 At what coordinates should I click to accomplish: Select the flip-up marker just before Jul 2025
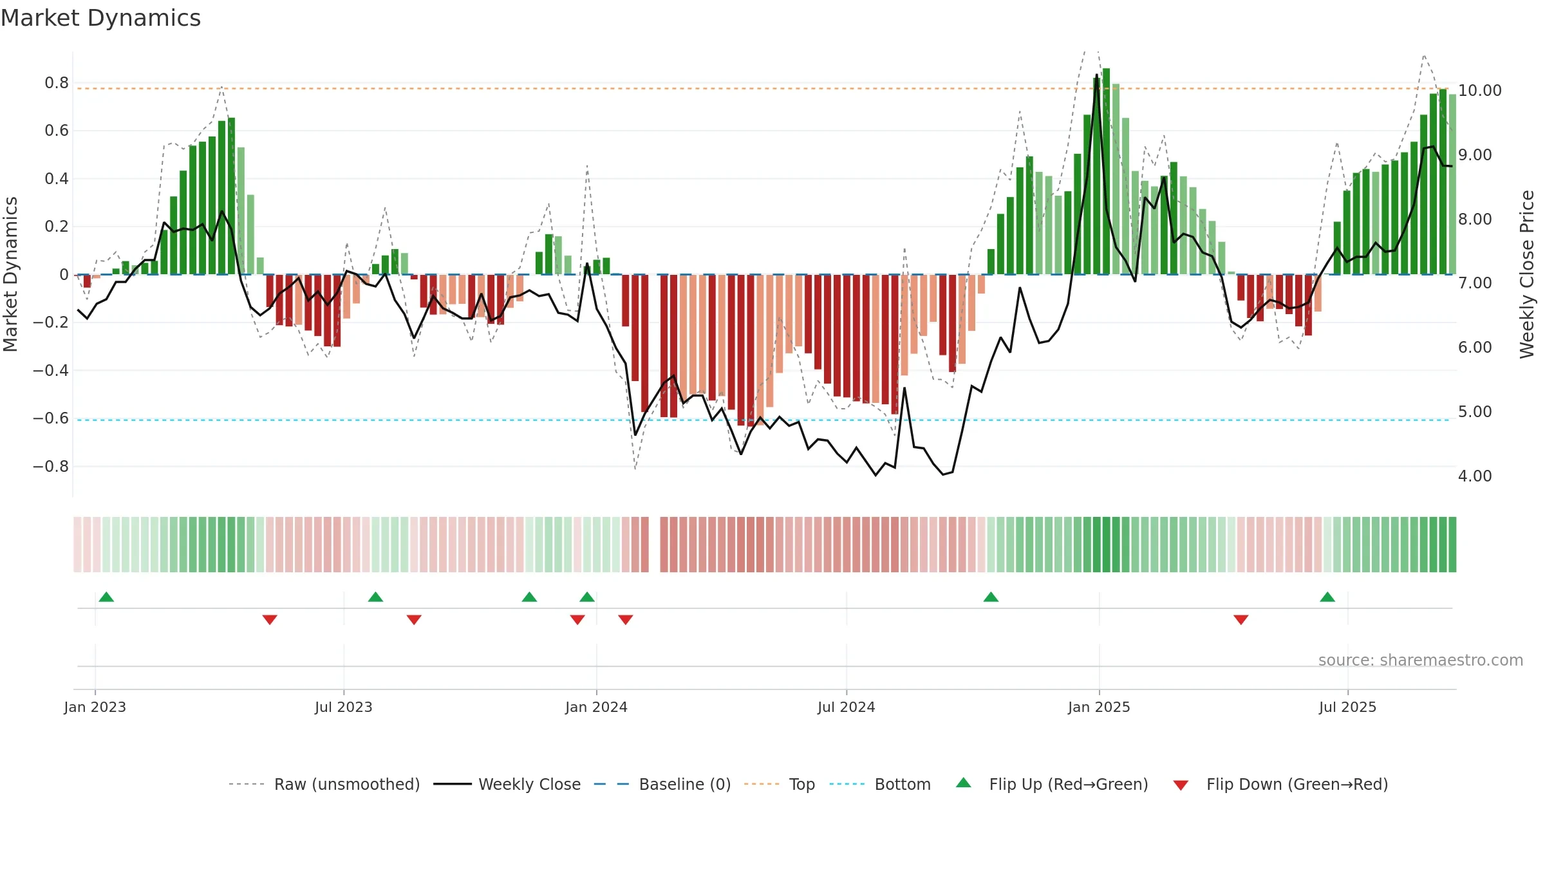tap(1327, 597)
